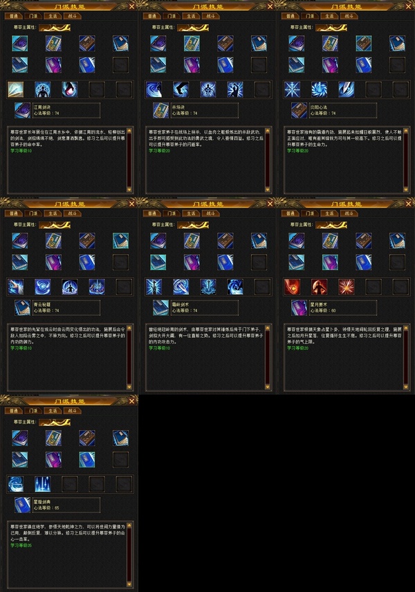Viewport: 415px width, 592px height.
Task: Choose the pink orb hand skill in 江南剑诀 panel
Action: tap(70, 89)
